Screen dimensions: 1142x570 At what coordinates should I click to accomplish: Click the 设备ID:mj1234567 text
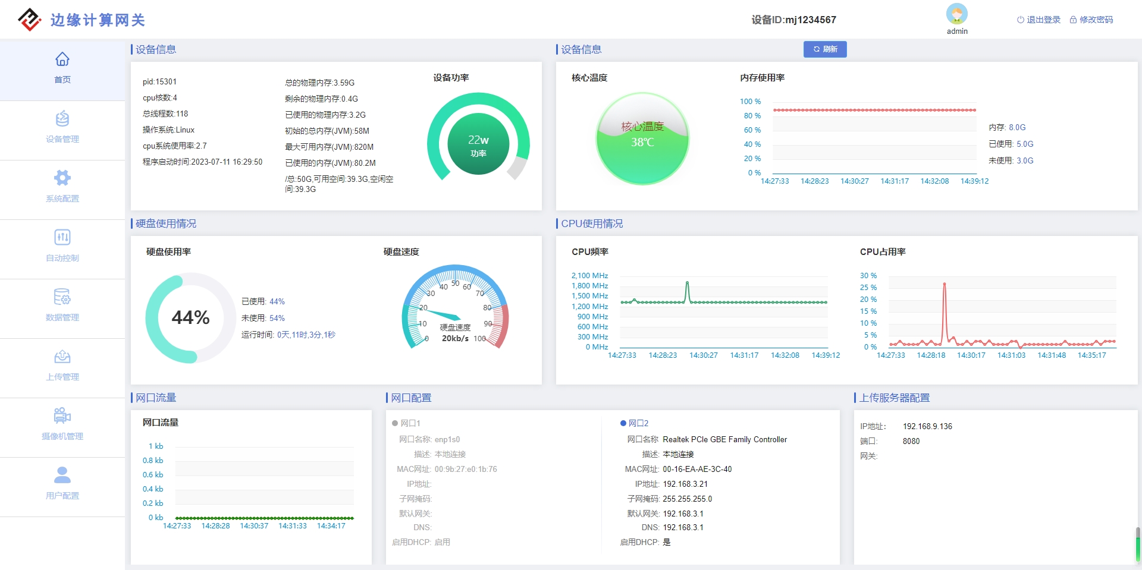[794, 20]
